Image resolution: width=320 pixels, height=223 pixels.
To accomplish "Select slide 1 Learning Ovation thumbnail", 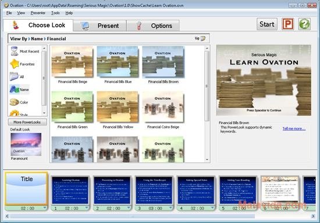I will [70, 190].
